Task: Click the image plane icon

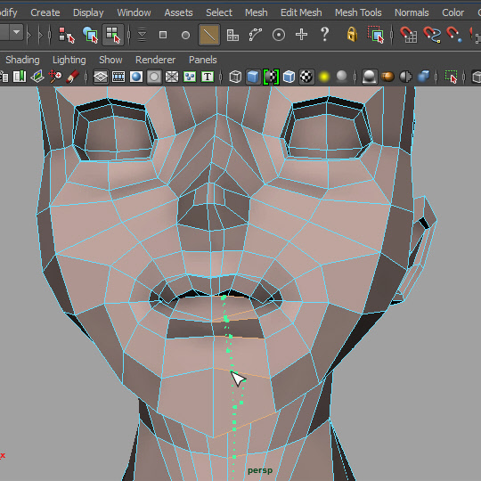Action: pyautogui.click(x=37, y=77)
